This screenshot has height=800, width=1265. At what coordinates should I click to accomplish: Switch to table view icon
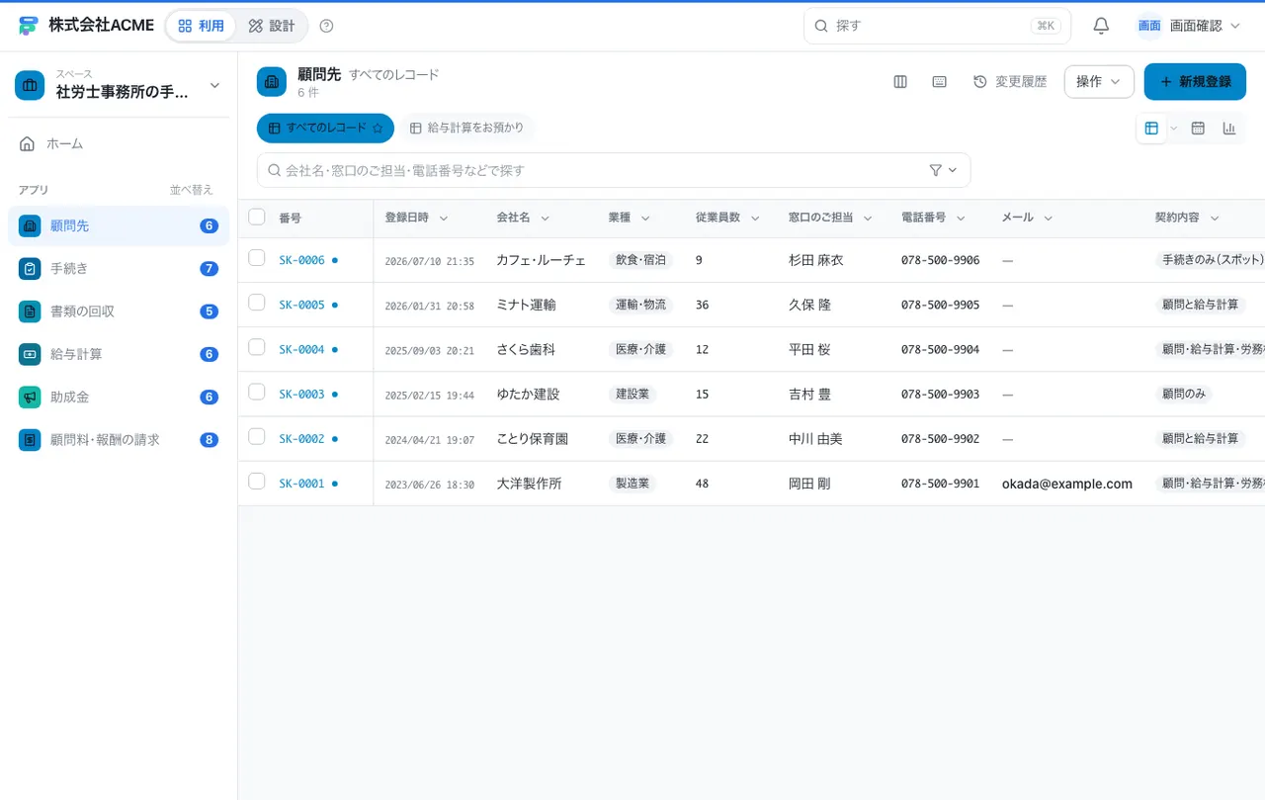pyautogui.click(x=1151, y=129)
